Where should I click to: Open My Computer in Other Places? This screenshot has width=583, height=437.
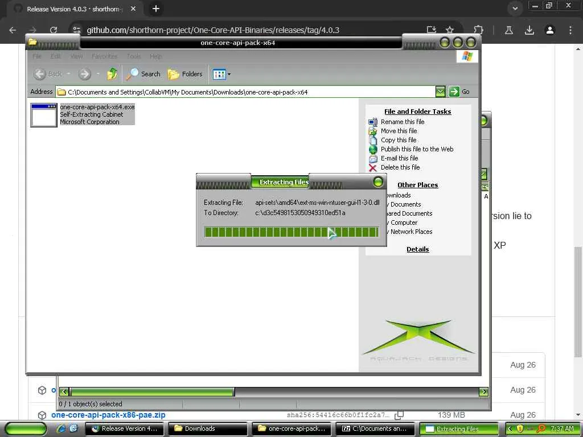403,222
